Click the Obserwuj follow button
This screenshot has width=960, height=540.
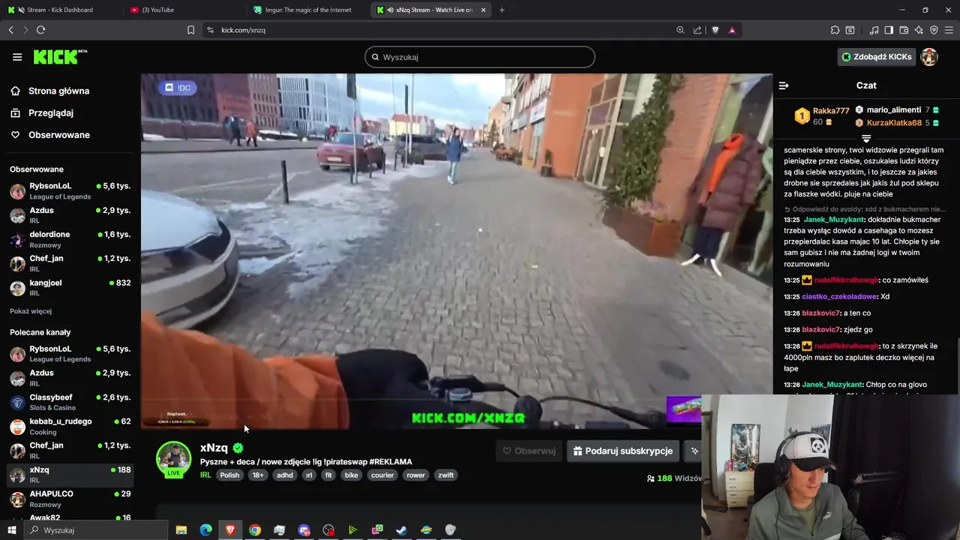tap(529, 451)
